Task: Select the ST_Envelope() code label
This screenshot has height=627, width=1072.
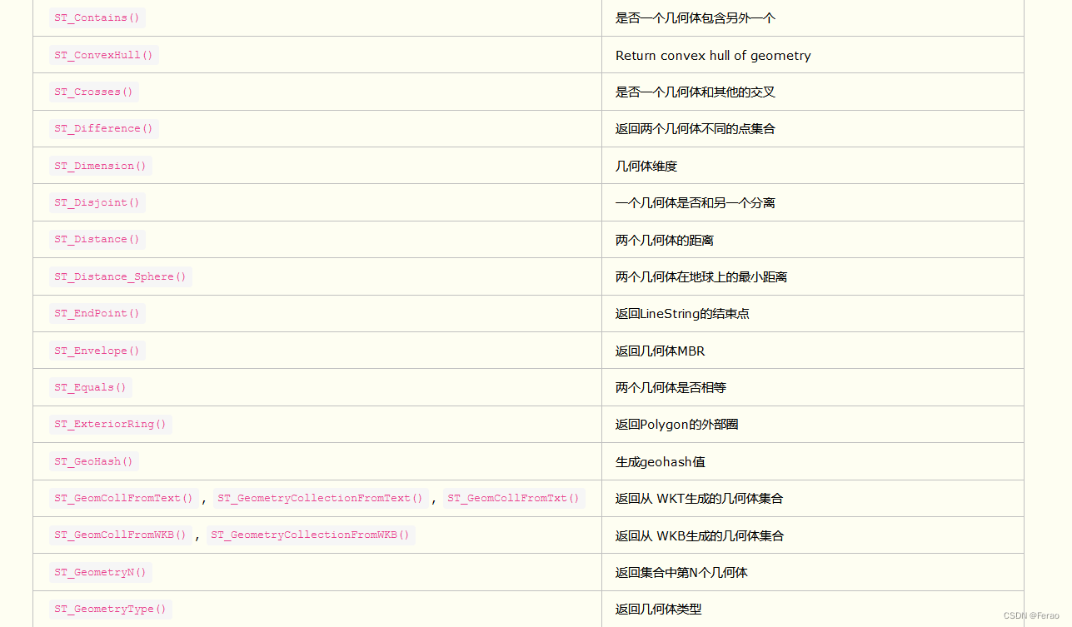Action: (97, 351)
